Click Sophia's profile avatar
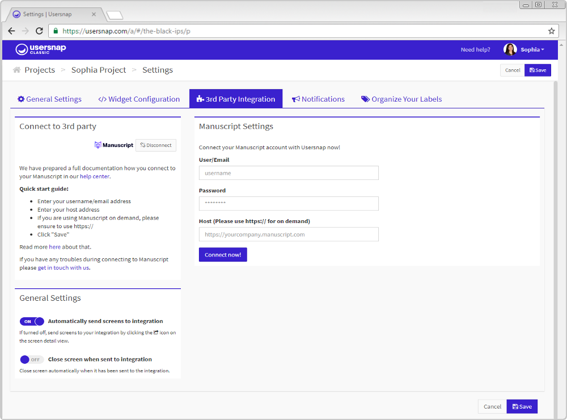The image size is (567, 420). 510,49
